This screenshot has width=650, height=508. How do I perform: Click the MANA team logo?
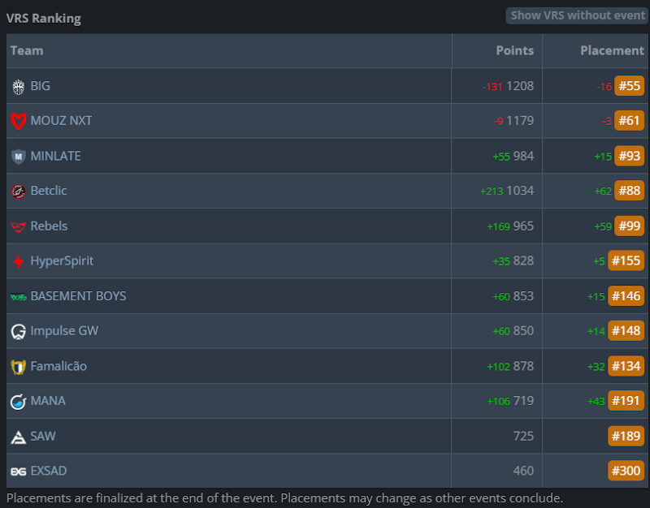(x=18, y=402)
